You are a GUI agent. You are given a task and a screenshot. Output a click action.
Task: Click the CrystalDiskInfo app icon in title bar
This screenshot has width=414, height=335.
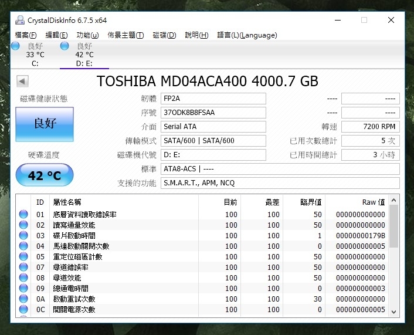pos(20,20)
